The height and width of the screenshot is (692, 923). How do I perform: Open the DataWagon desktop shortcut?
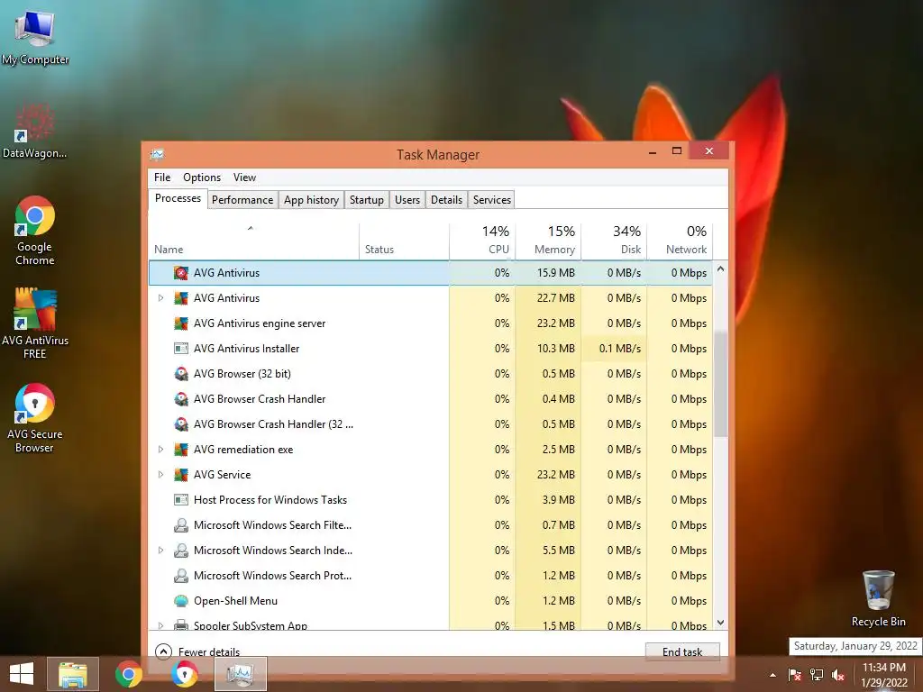click(35, 131)
